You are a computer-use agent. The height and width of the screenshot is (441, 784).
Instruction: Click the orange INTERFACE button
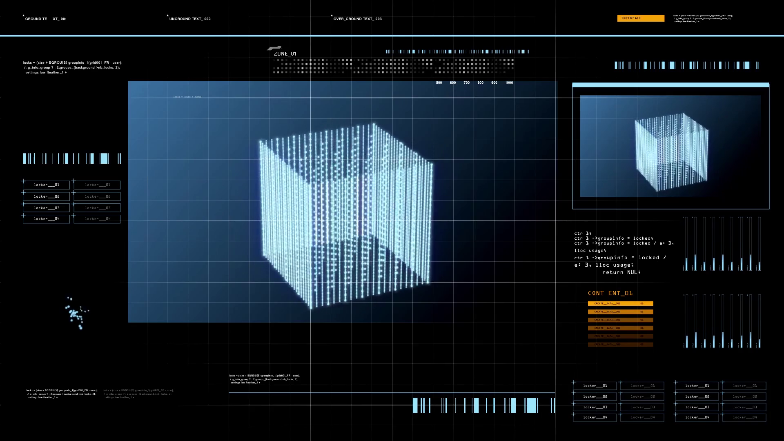[x=640, y=18]
